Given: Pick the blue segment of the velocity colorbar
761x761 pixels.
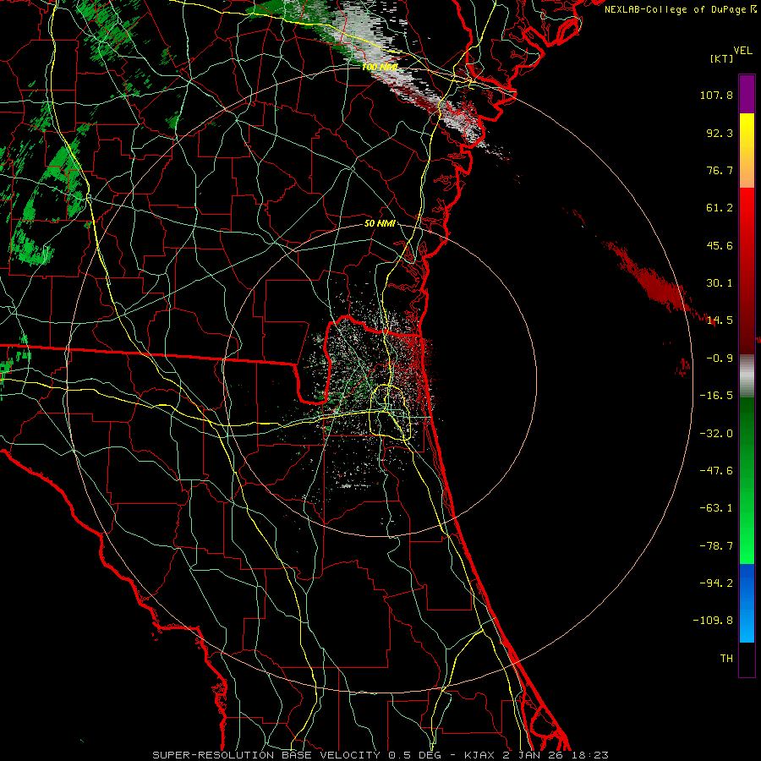Looking at the screenshot, I should (747, 603).
